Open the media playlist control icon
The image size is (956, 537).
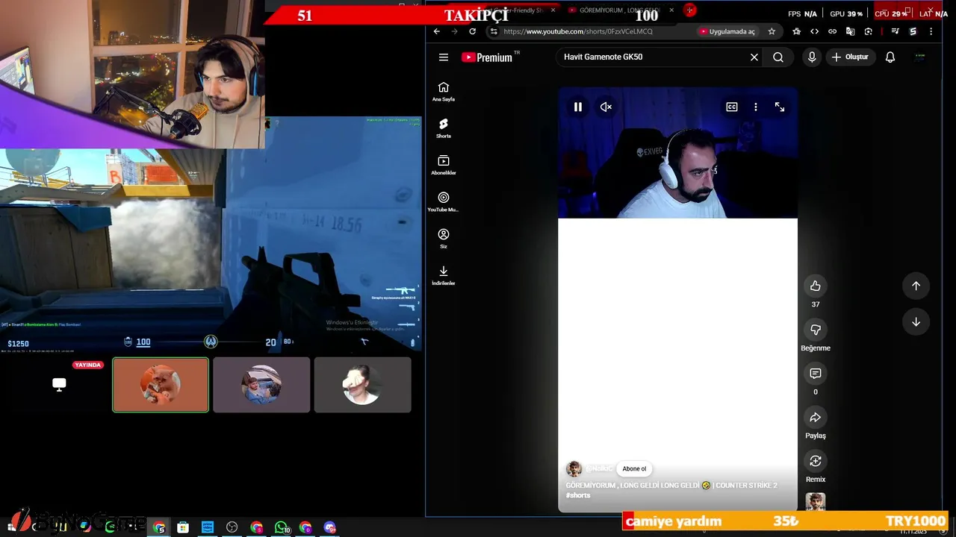[x=895, y=31]
